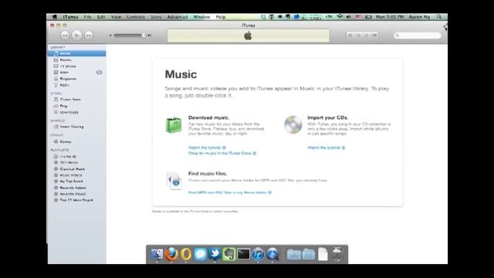Viewport: 494px width, 278px height.
Task: Click the Download music shopping bag icon
Action: pos(174,125)
